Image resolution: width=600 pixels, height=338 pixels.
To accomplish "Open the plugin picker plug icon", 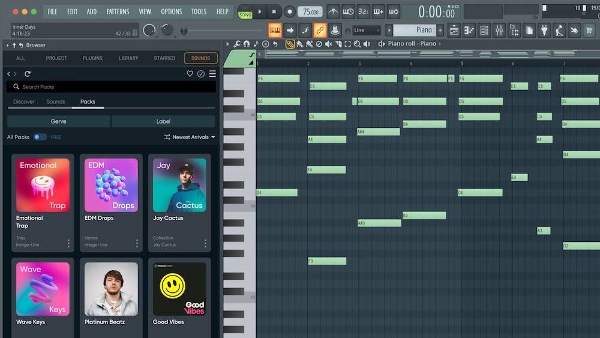I will [544, 30].
